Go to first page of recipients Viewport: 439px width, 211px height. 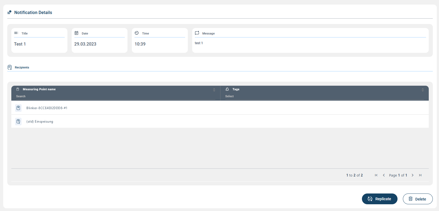(x=376, y=175)
